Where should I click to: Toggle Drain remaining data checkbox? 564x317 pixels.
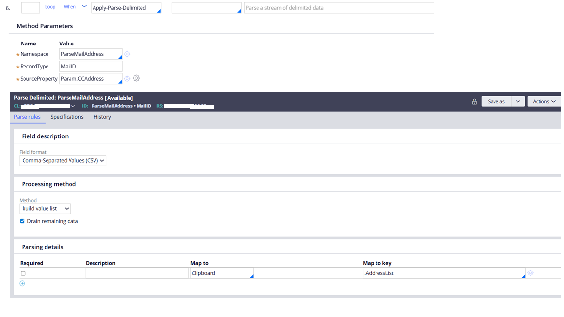click(23, 221)
